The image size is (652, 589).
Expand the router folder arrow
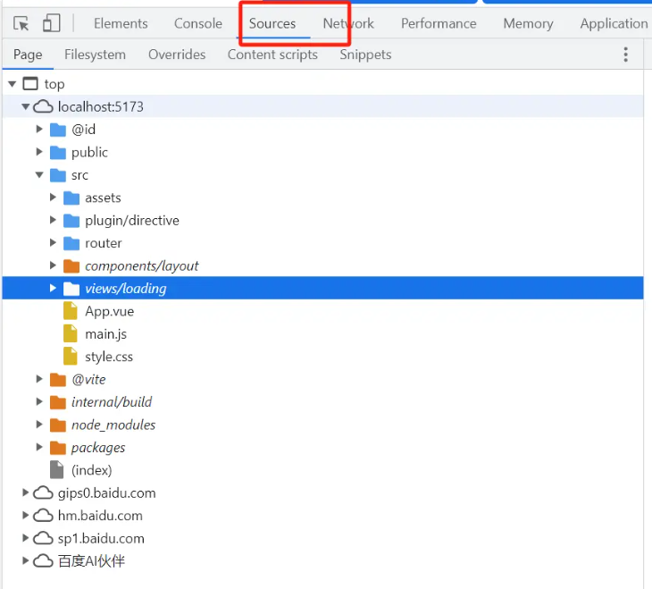click(53, 243)
